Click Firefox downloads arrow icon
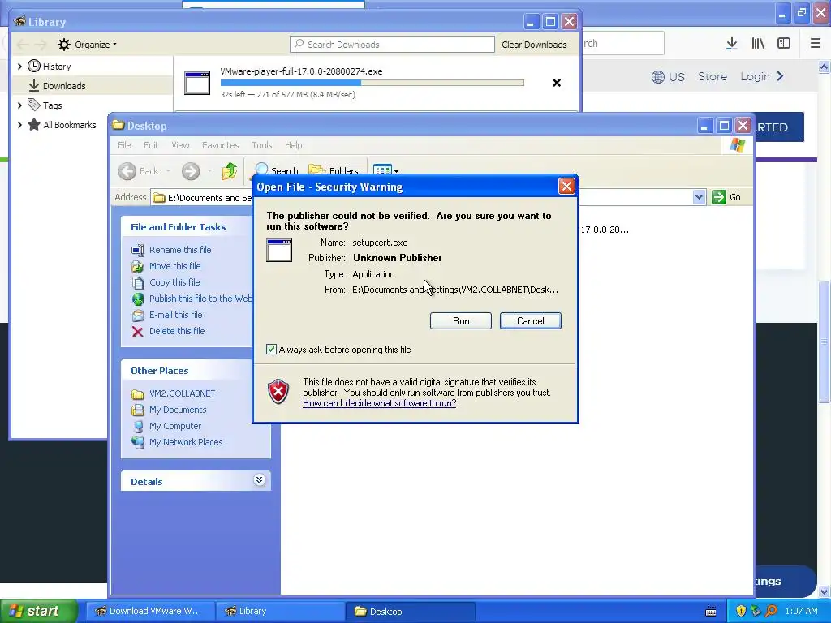The height and width of the screenshot is (623, 831). (x=731, y=44)
